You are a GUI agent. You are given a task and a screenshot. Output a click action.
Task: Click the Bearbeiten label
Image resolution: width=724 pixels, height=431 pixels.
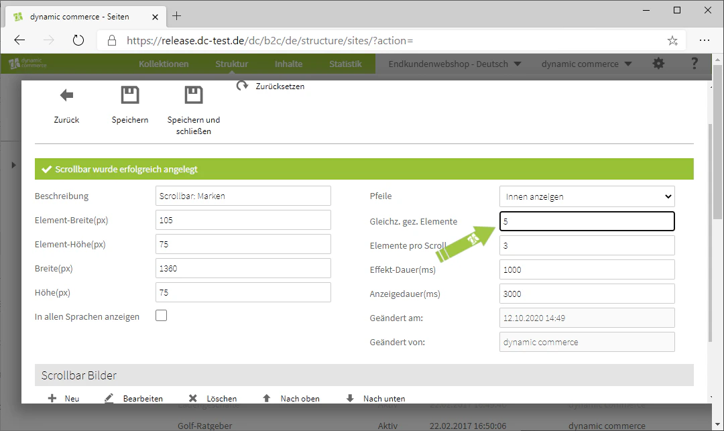143,398
